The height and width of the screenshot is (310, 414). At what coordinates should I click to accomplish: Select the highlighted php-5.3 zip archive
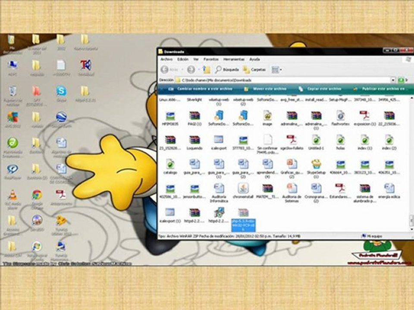pos(243,219)
